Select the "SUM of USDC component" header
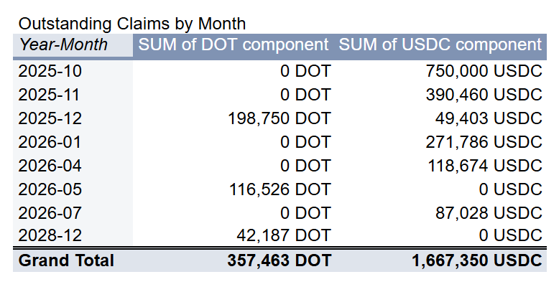 pos(440,44)
